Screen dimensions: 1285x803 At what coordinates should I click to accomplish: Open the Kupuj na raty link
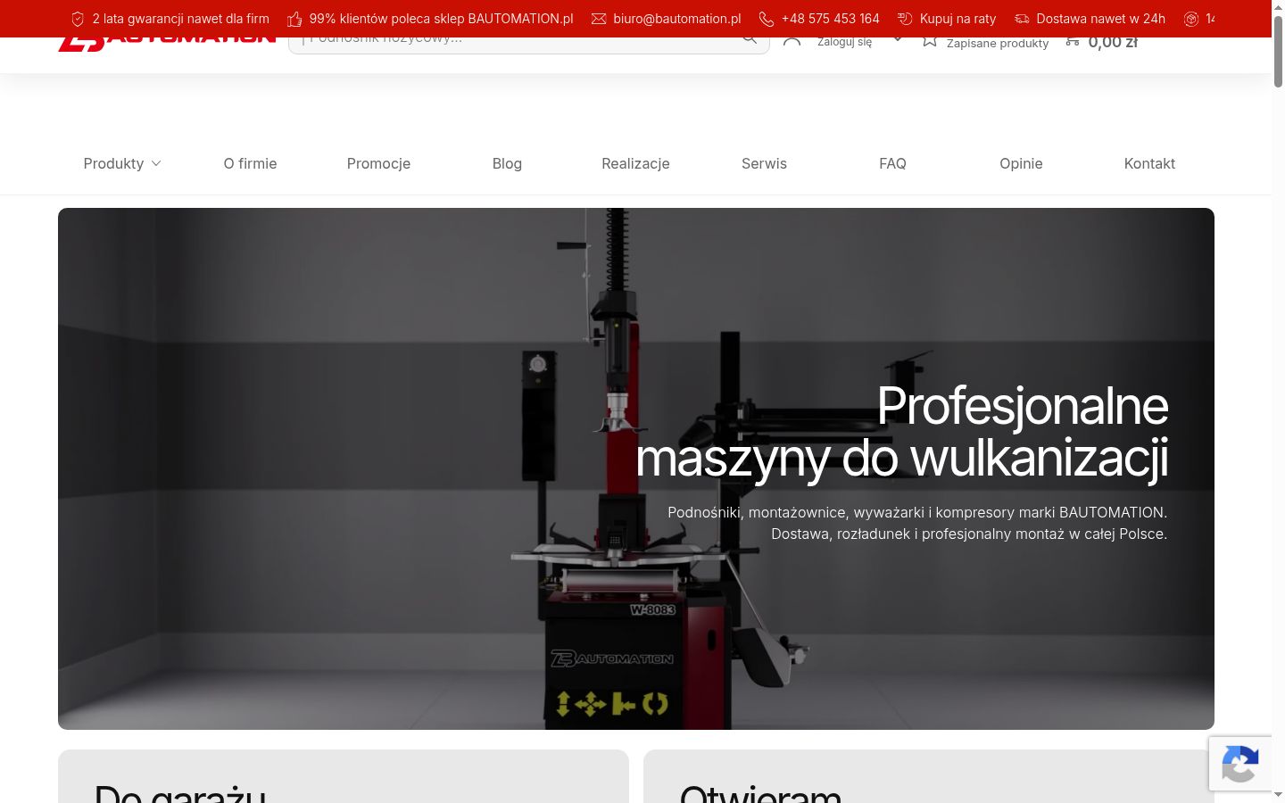[x=958, y=19]
